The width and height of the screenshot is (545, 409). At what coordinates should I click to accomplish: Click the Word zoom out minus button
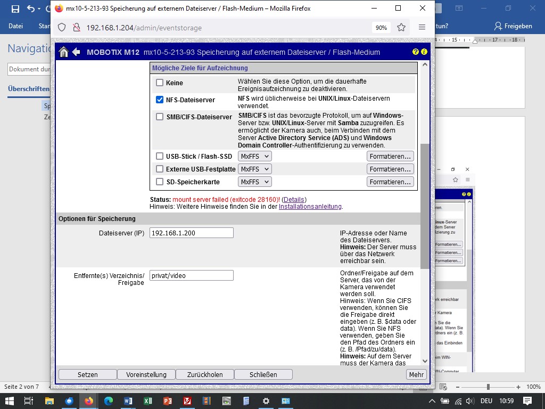[x=457, y=387]
